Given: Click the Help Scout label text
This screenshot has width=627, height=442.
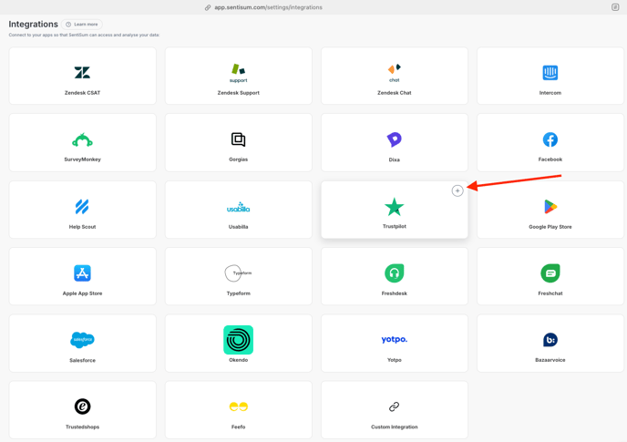Looking at the screenshot, I should click(x=82, y=227).
